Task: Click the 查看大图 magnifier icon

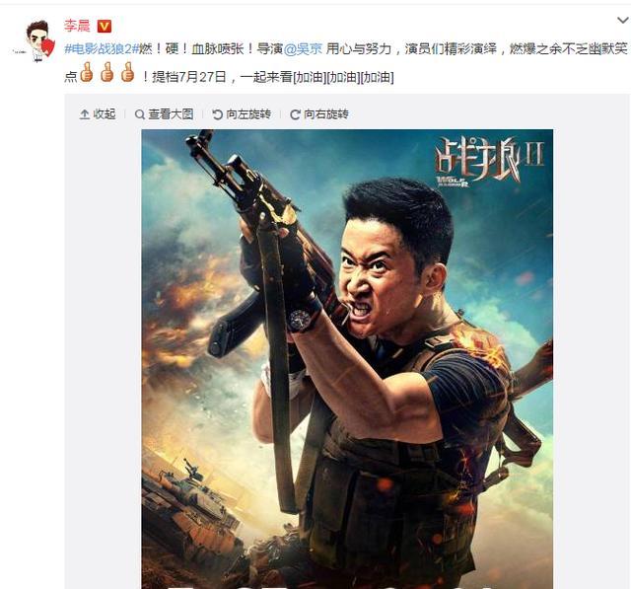Action: point(140,114)
